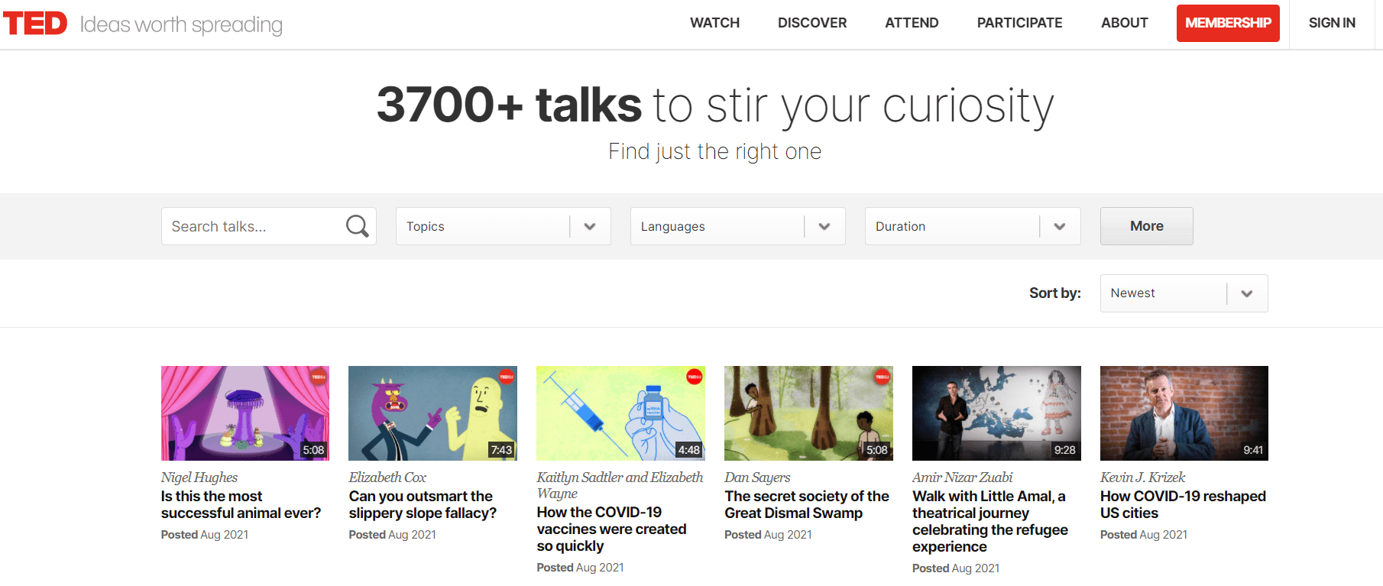Click the TED-Ed badge on syringe thumbnail
The image size is (1383, 586).
[695, 377]
